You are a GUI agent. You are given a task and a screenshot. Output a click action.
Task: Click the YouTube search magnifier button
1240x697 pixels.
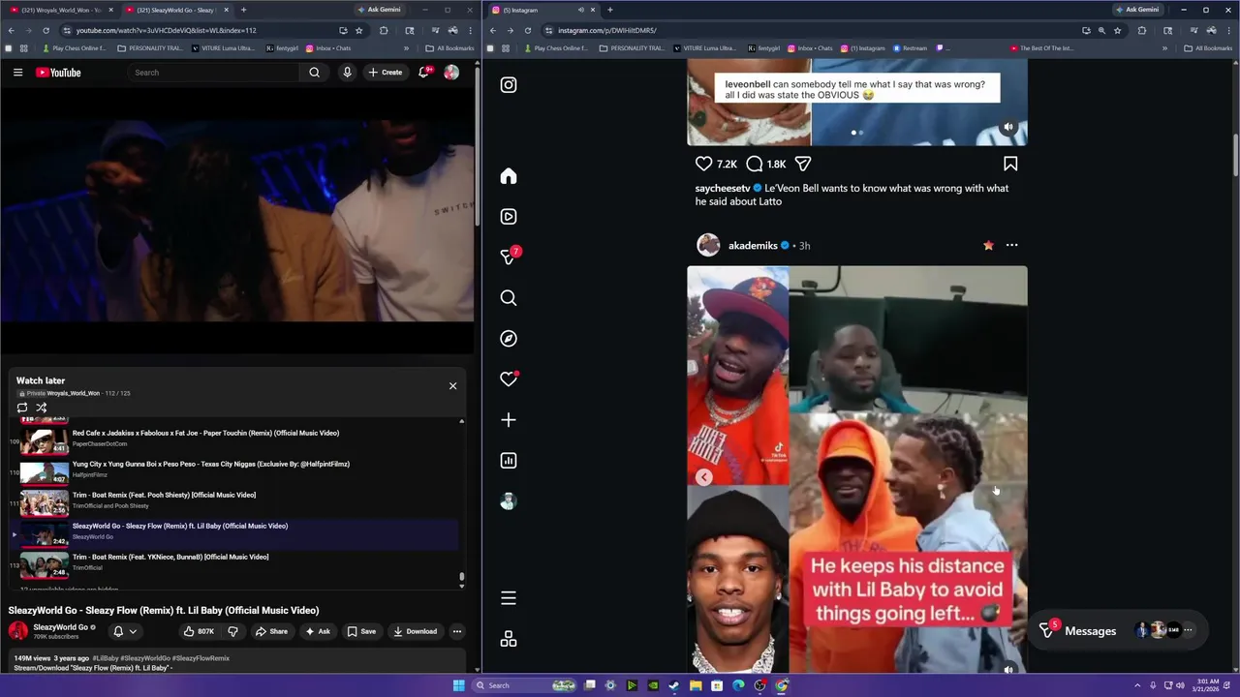[x=314, y=73]
